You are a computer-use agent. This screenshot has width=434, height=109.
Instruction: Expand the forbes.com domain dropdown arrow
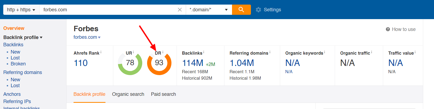click(99, 37)
